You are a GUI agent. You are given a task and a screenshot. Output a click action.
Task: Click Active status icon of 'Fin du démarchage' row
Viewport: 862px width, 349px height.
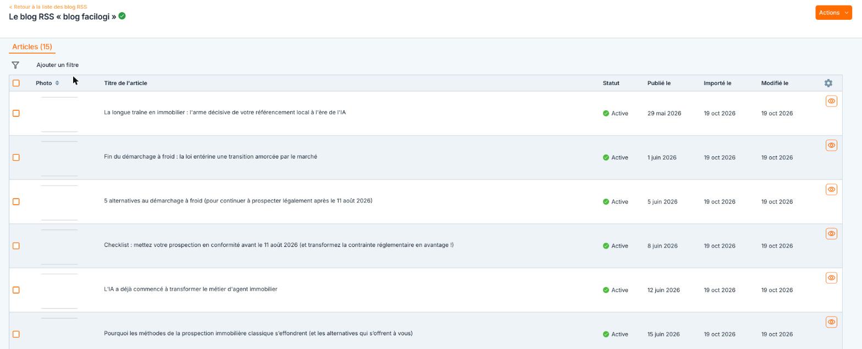606,157
